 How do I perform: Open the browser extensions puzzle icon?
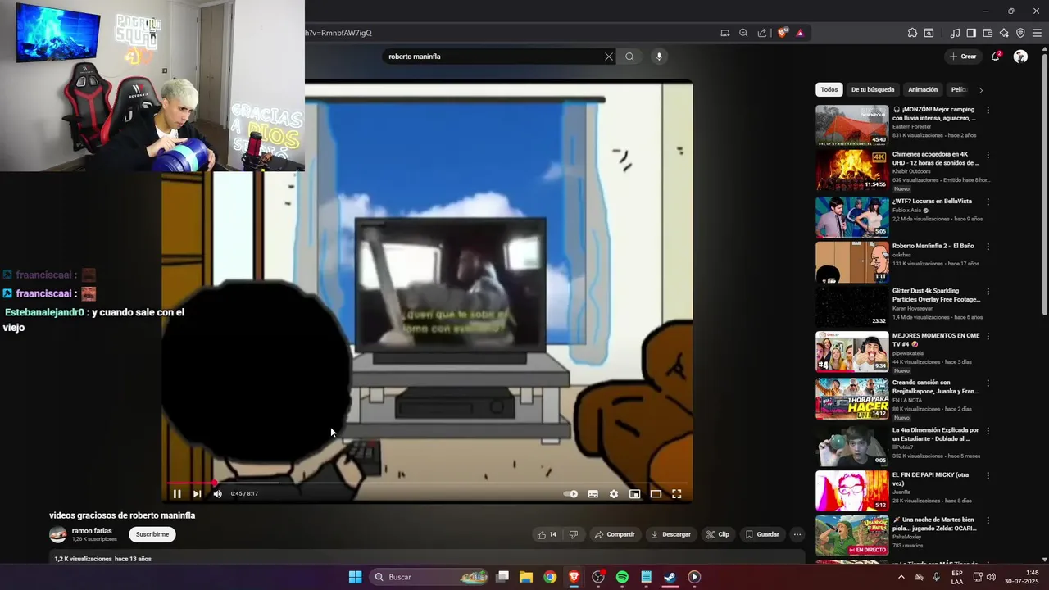coord(912,33)
